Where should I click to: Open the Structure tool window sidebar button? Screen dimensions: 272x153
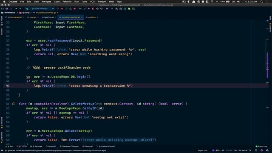pyautogui.click(x=2, y=123)
